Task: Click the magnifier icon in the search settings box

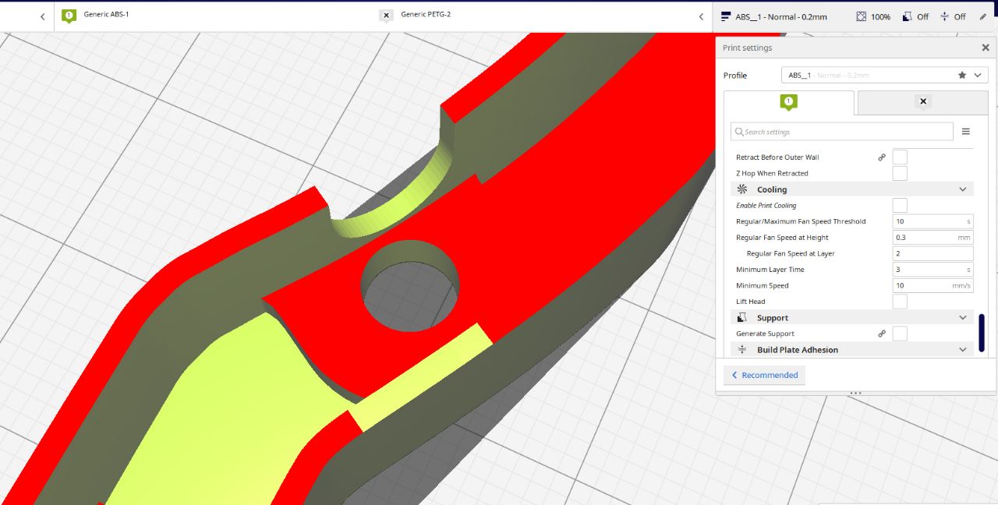Action: 739,132
